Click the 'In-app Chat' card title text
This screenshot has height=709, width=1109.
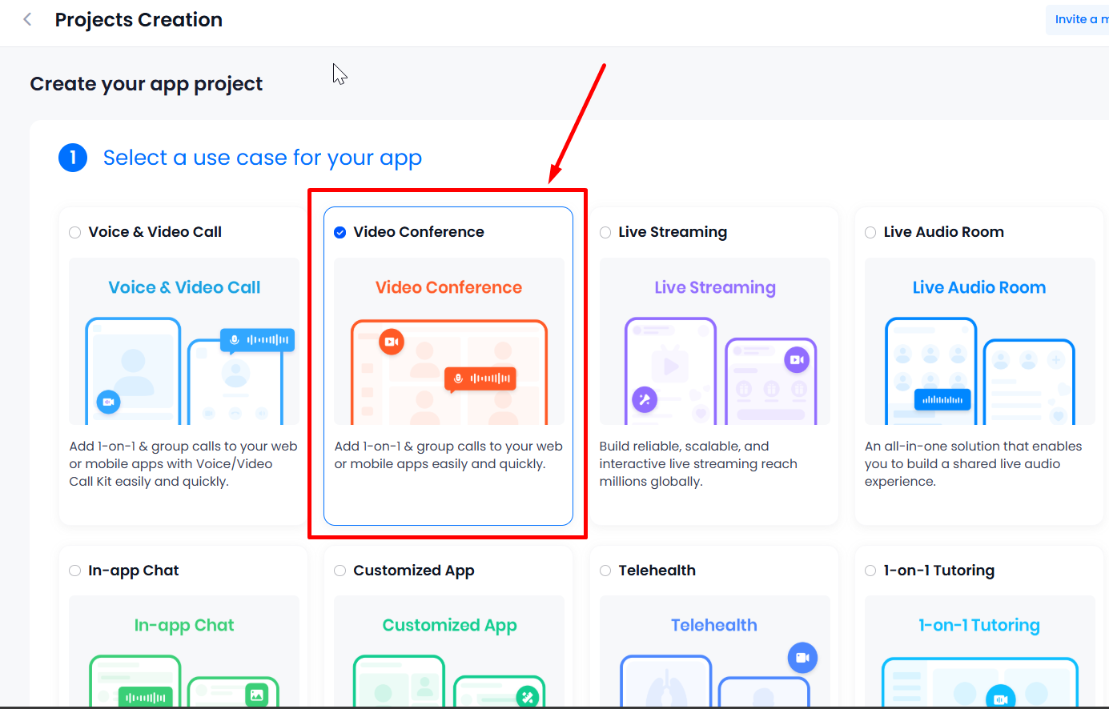point(133,571)
